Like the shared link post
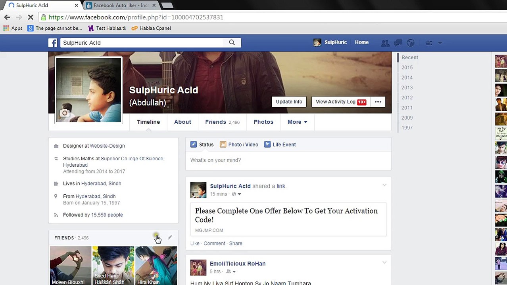This screenshot has width=507, height=285. [195, 243]
